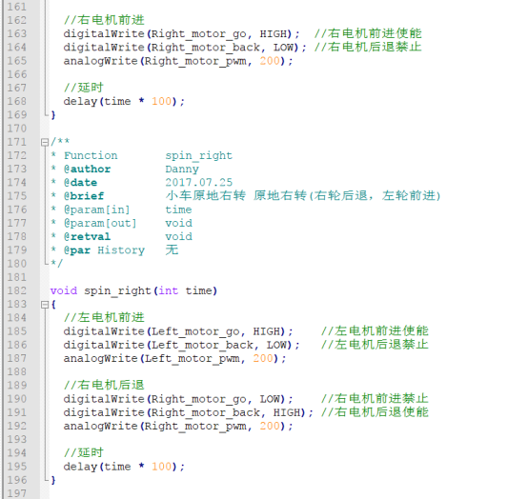Collapse the comment block fold at line 171

click(45, 142)
